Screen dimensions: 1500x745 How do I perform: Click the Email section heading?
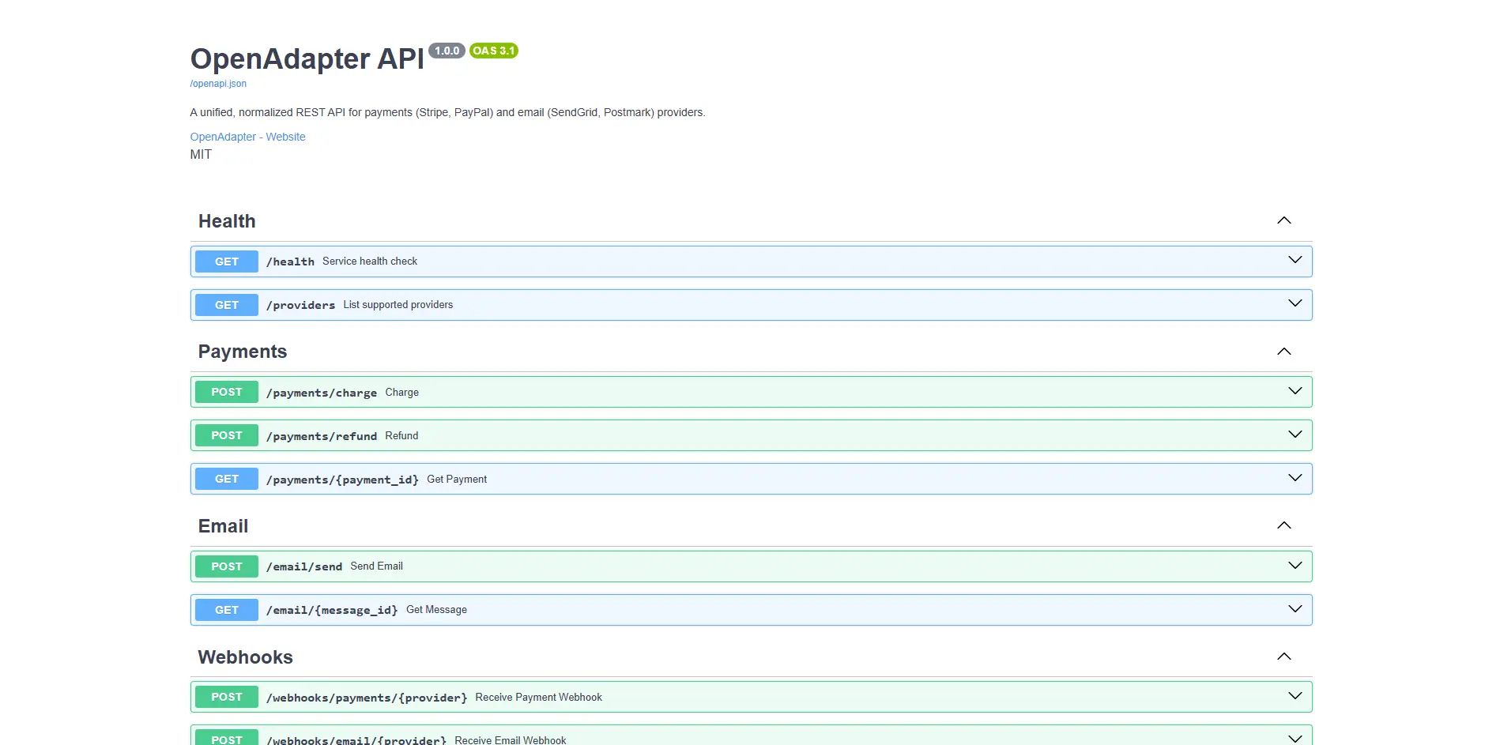[x=223, y=526]
